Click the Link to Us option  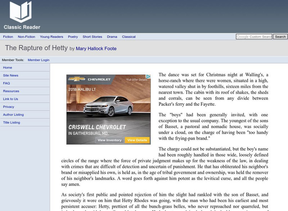pos(12,99)
